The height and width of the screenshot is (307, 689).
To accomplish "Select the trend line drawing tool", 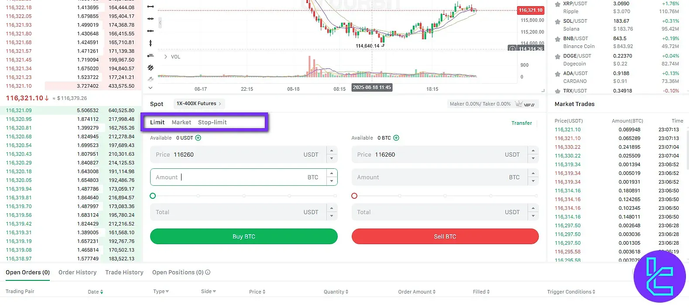I will pyautogui.click(x=150, y=7).
